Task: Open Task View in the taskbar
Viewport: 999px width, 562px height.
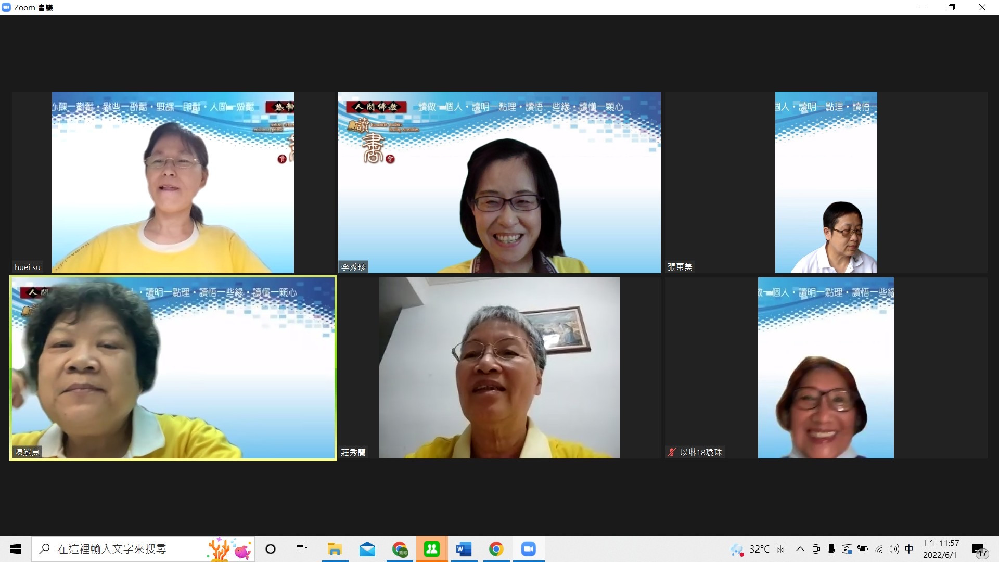Action: (x=302, y=549)
